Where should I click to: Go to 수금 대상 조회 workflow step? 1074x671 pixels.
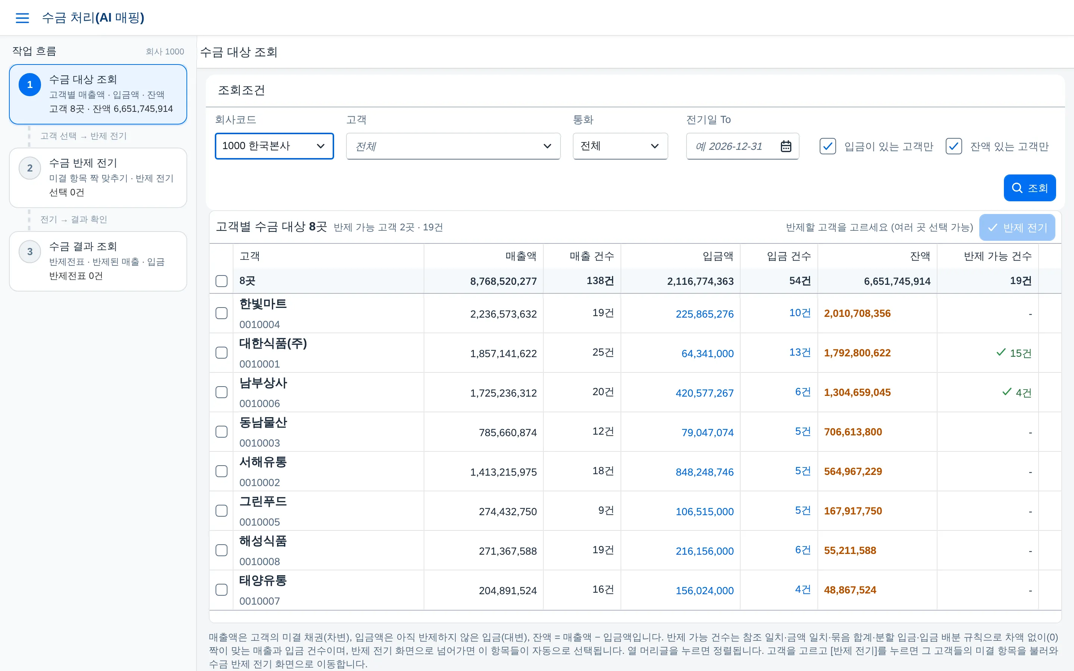pos(98,94)
